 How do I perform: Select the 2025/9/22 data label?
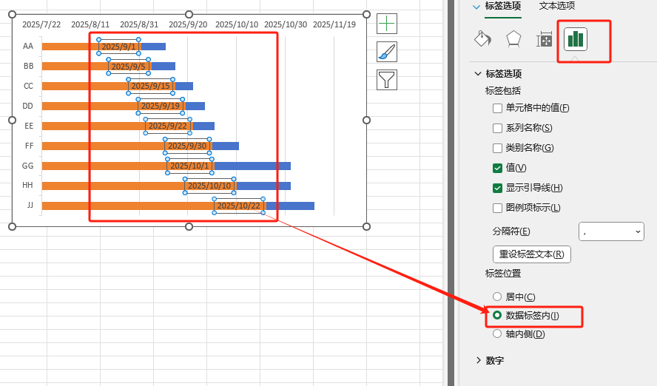168,126
